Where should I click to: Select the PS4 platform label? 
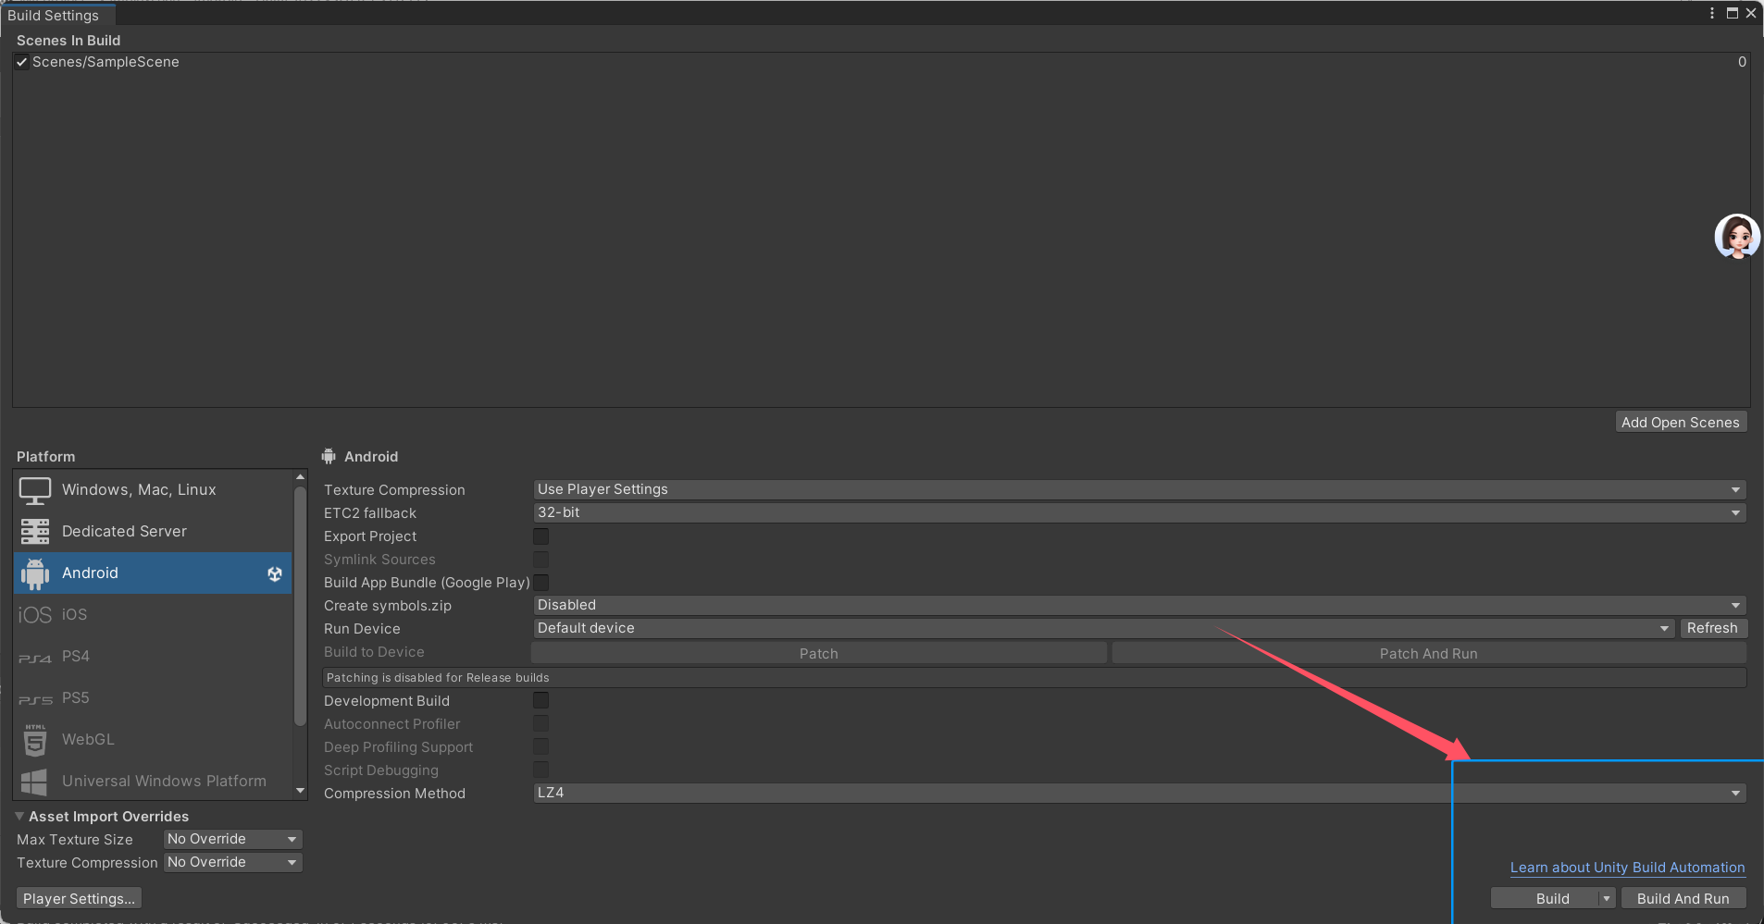(x=76, y=657)
